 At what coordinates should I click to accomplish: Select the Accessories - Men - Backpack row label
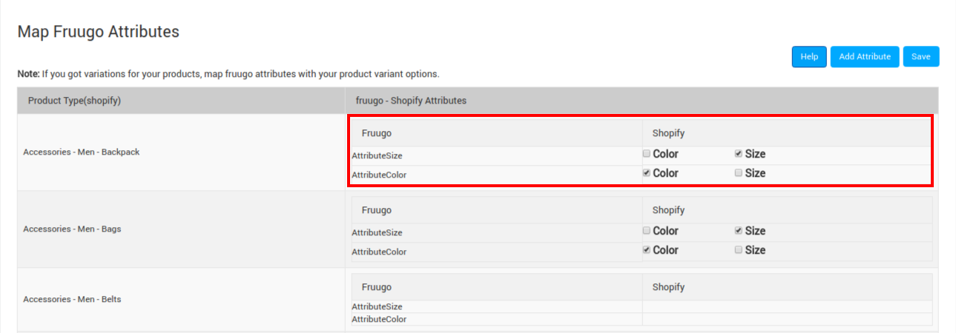coord(82,152)
